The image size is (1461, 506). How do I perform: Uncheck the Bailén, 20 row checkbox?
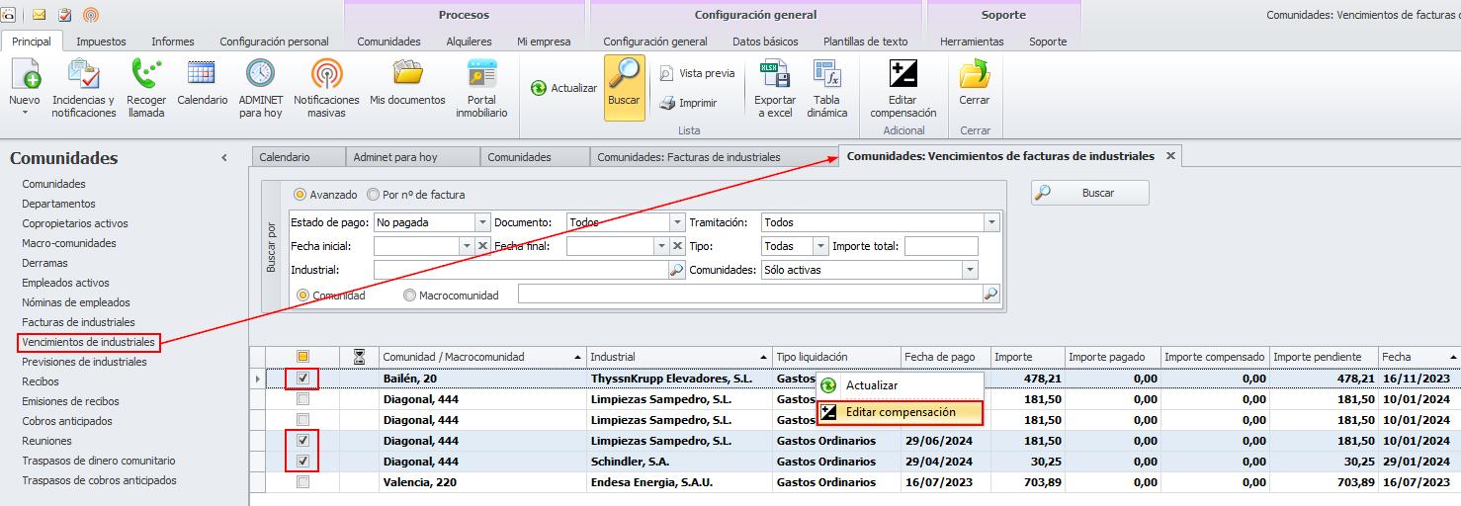(x=303, y=379)
